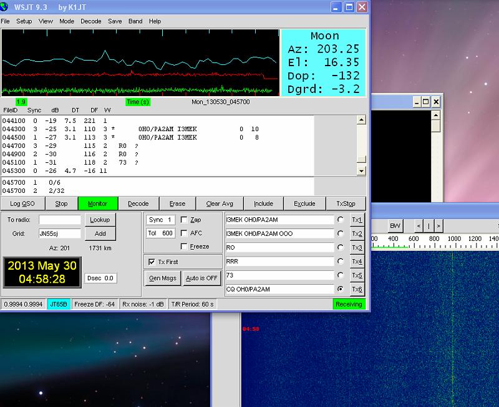This screenshot has width=499, height=407.
Task: Click scroll down arrow of decoded text area
Action: pyautogui.click(x=361, y=171)
